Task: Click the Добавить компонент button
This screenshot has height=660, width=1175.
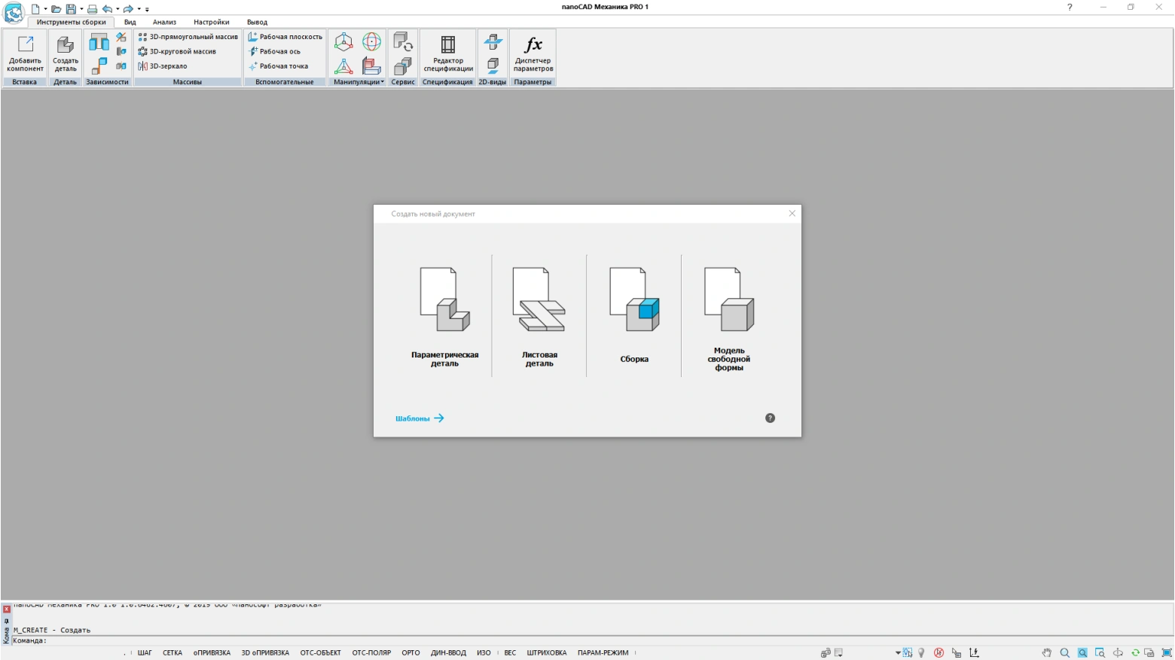Action: point(25,53)
